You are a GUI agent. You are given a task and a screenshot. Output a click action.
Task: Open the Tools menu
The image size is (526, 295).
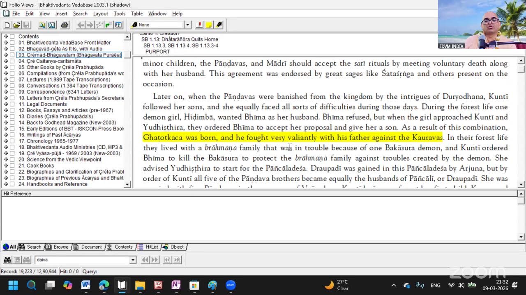click(x=120, y=14)
